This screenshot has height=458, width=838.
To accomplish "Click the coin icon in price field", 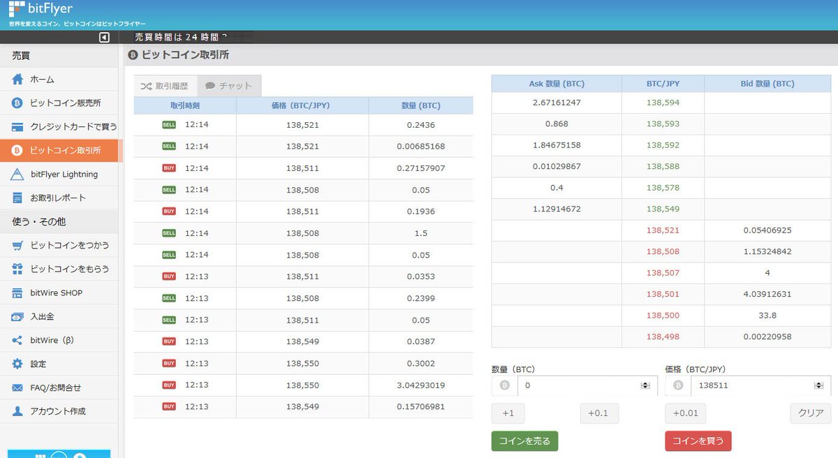I will (677, 385).
